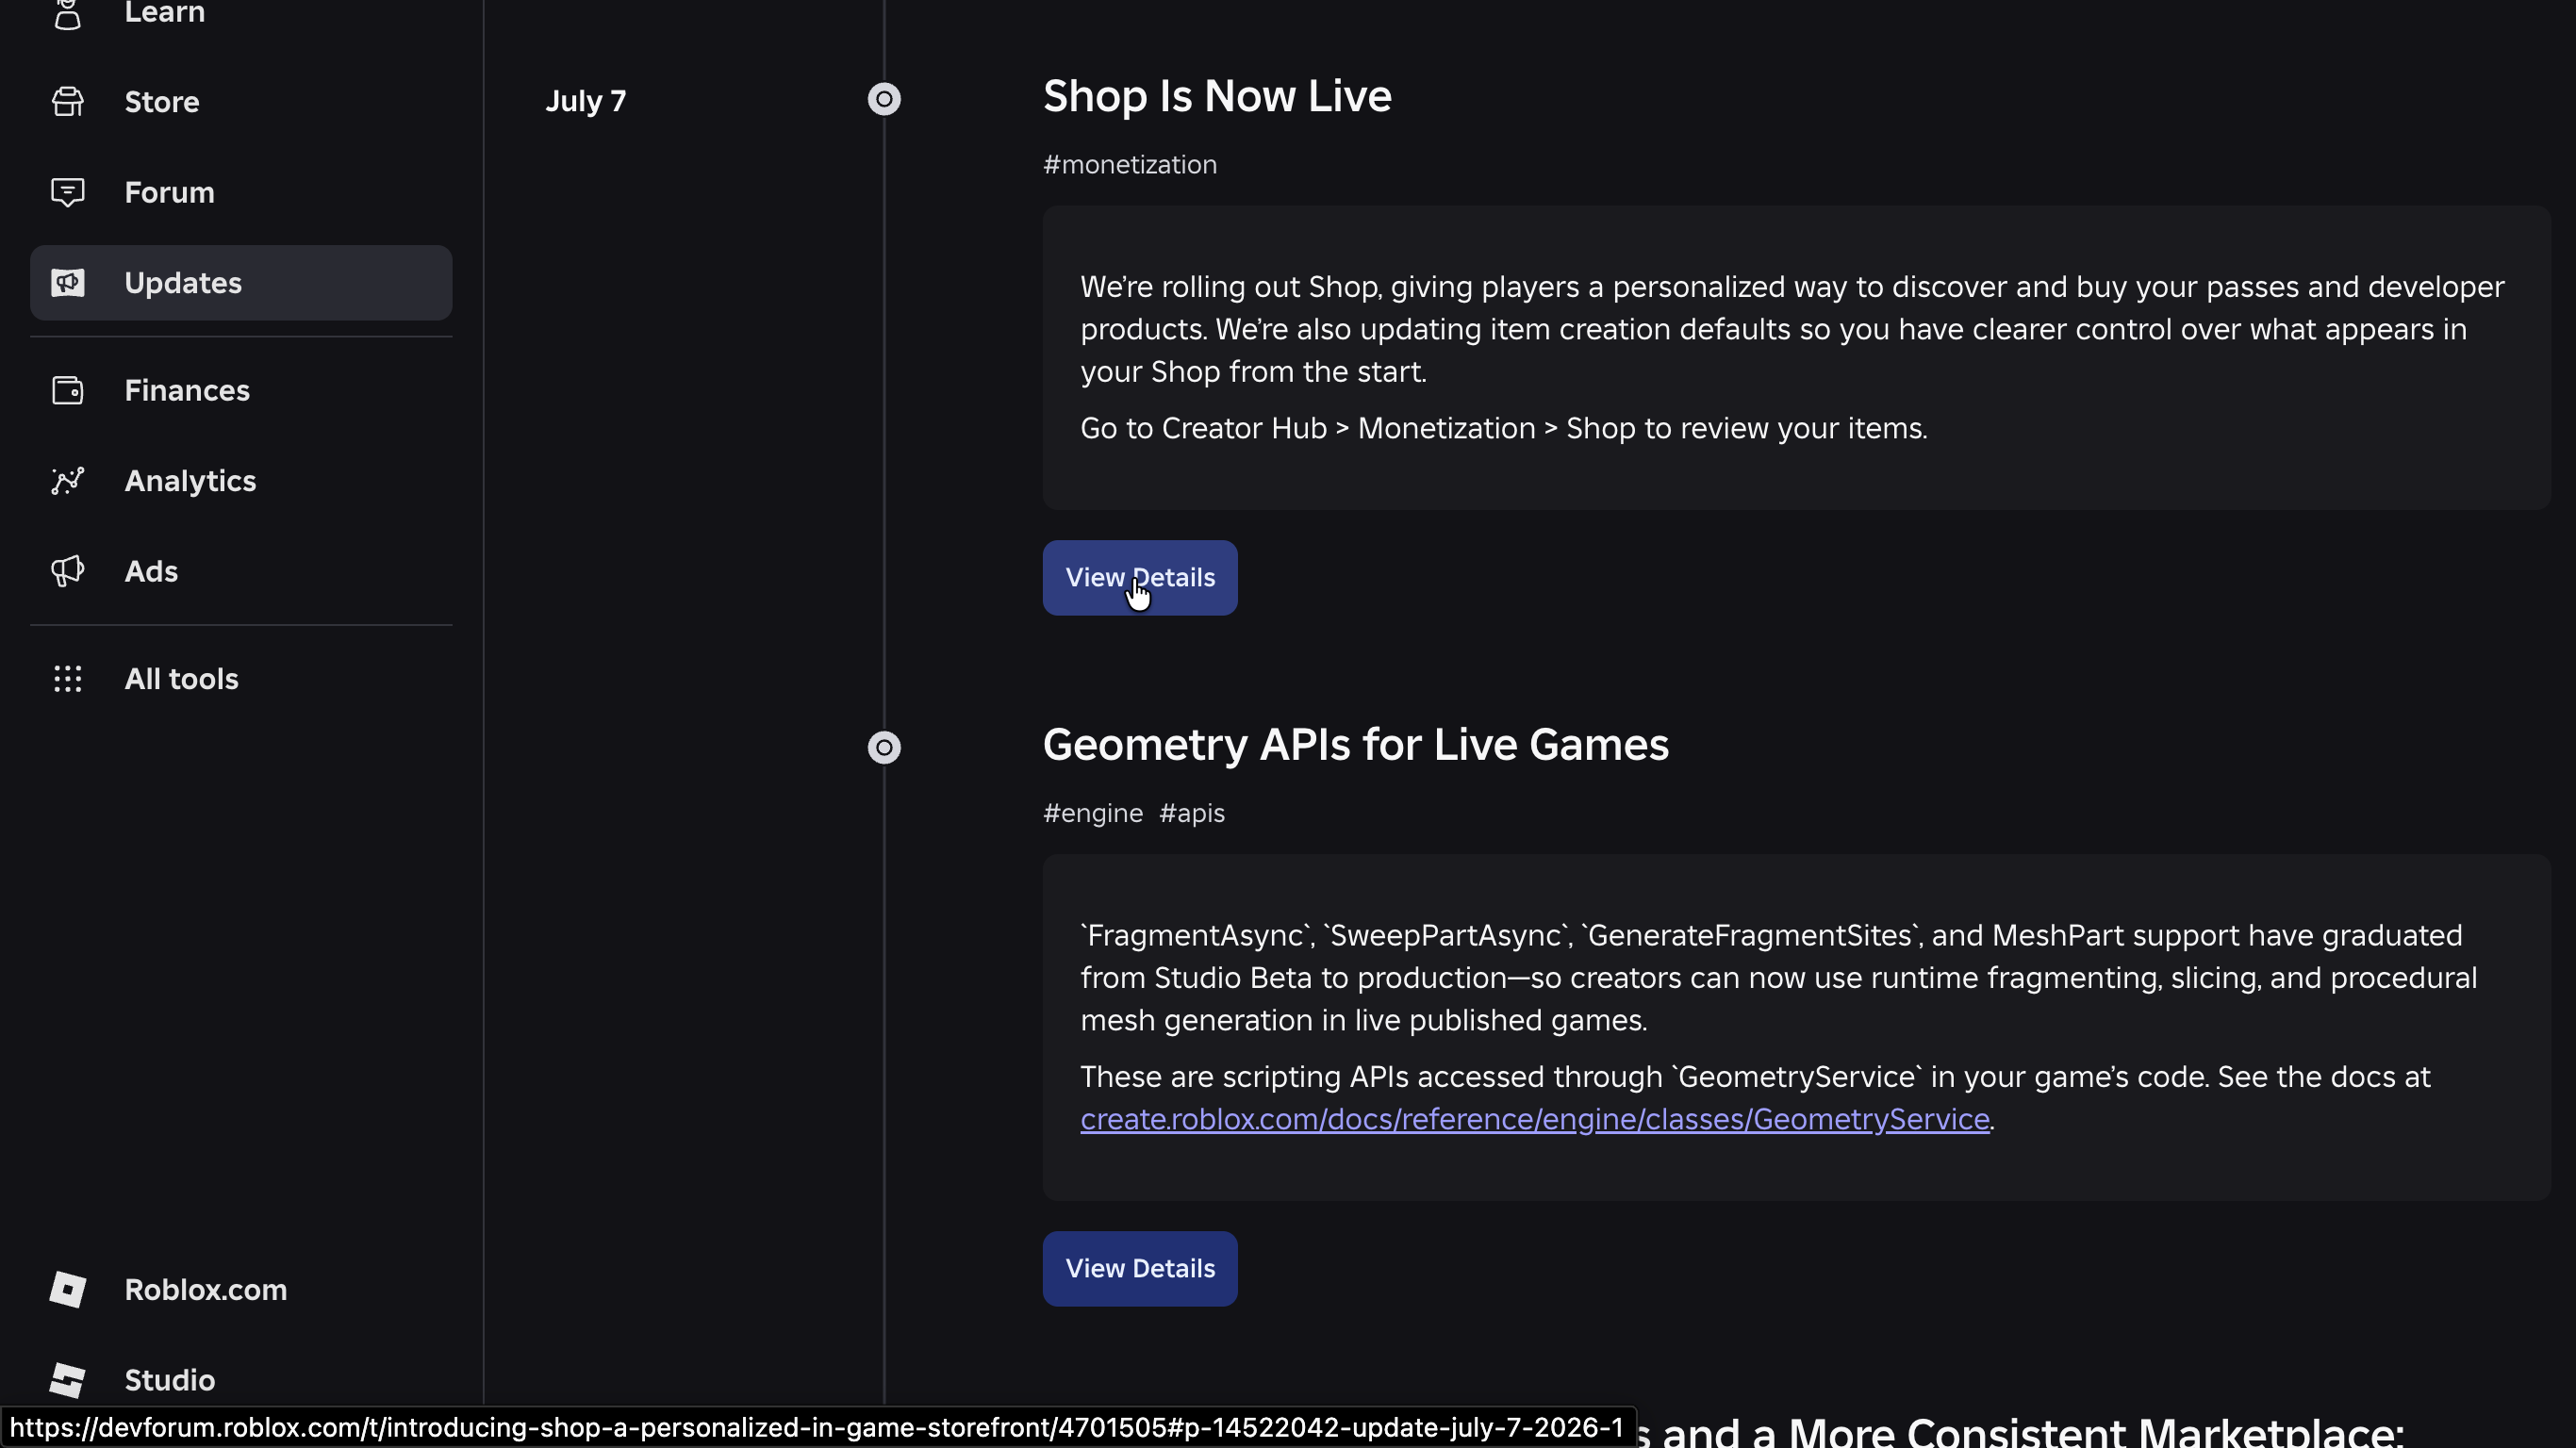Click the Forum chat bubble icon
The height and width of the screenshot is (1448, 2576).
coord(68,192)
